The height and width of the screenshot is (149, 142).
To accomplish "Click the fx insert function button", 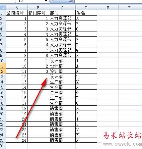I will (71, 1).
